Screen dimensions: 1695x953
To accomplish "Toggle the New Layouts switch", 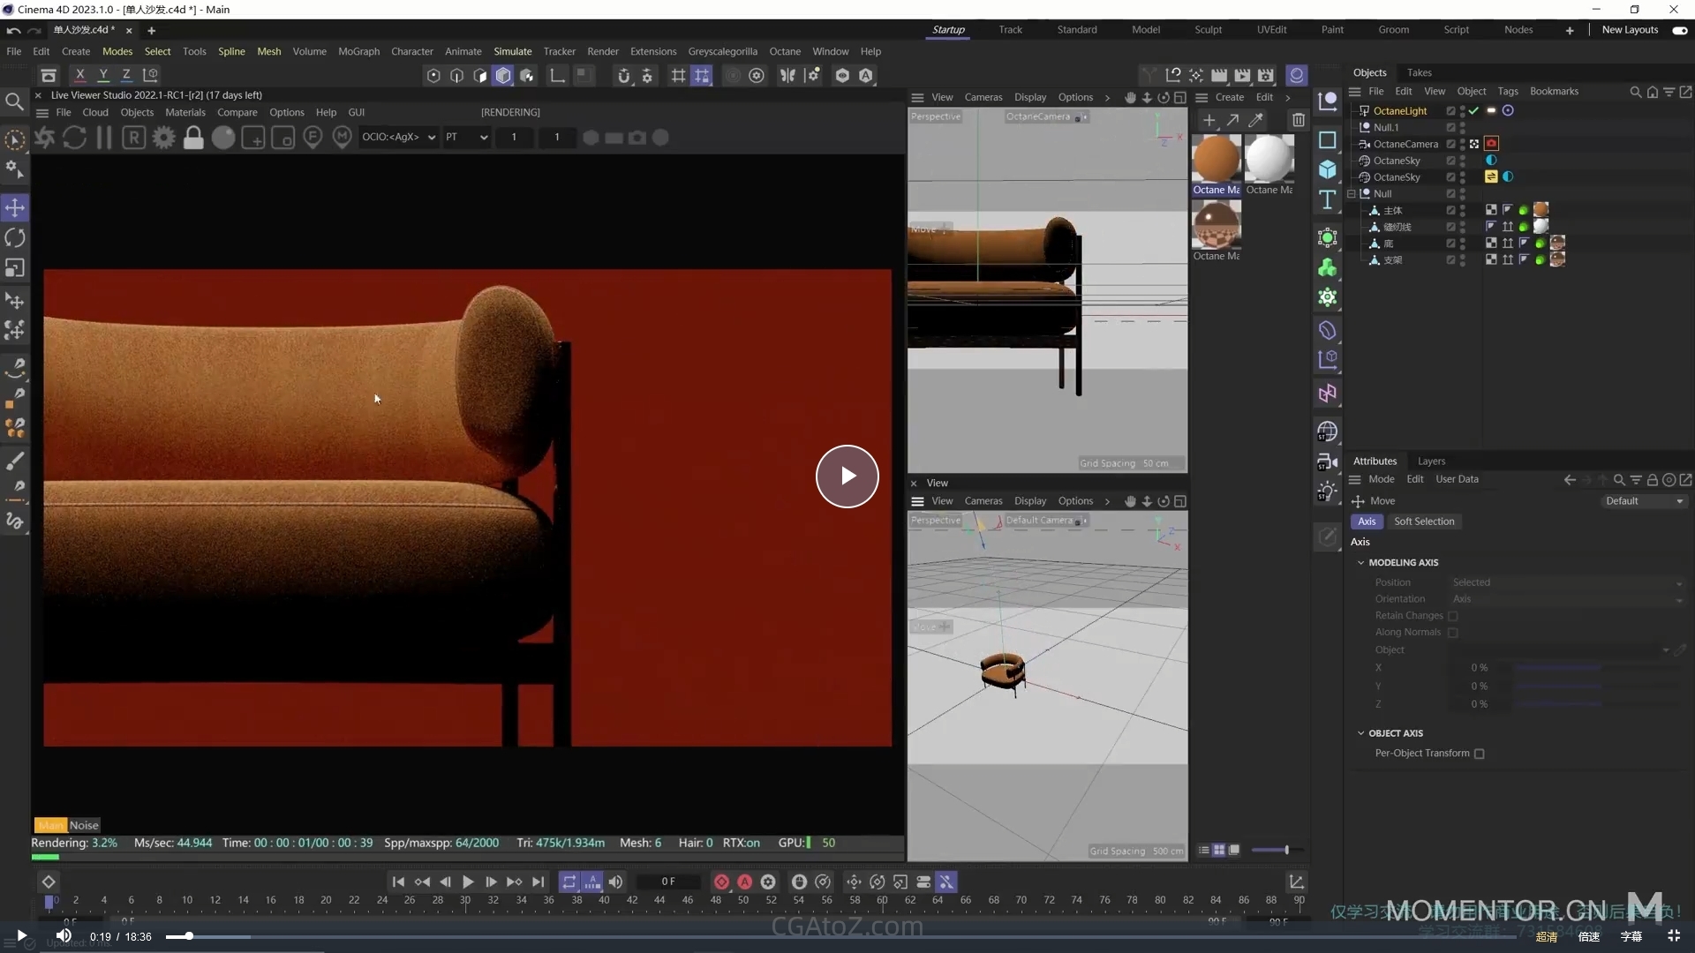I will point(1679,30).
